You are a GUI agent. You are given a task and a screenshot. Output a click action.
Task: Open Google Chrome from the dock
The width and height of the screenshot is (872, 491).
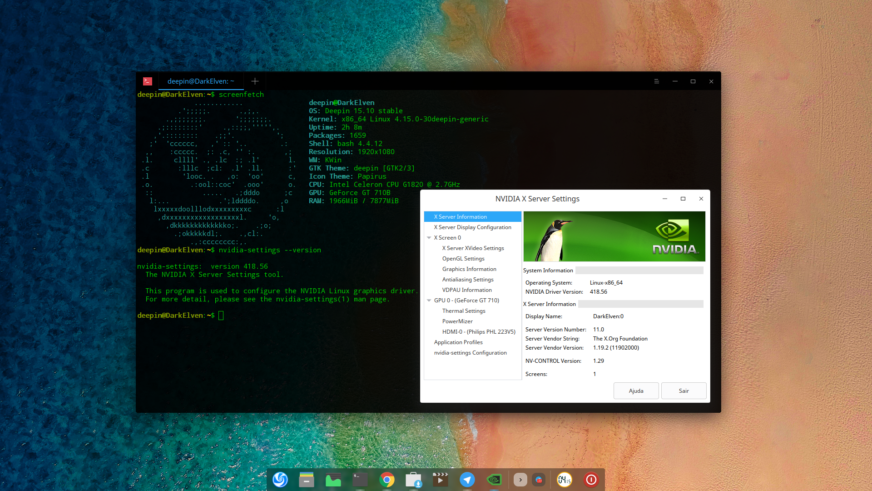387,480
